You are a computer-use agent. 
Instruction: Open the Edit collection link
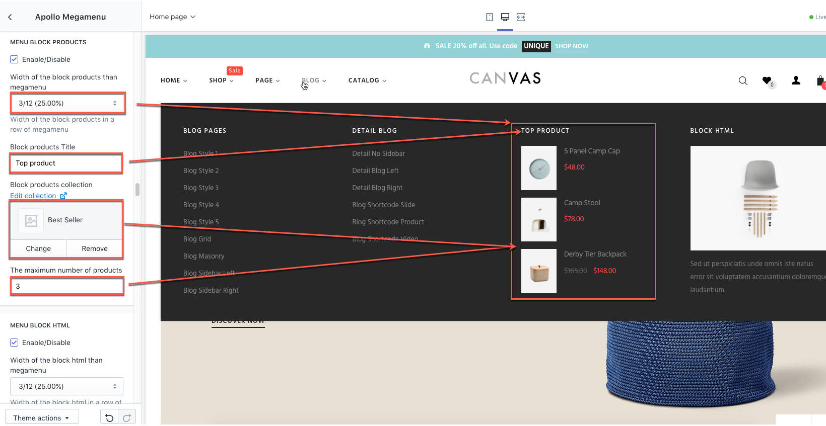(33, 196)
